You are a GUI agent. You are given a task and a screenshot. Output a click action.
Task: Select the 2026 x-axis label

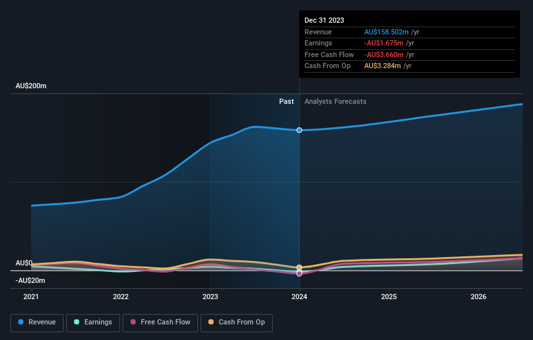point(478,297)
